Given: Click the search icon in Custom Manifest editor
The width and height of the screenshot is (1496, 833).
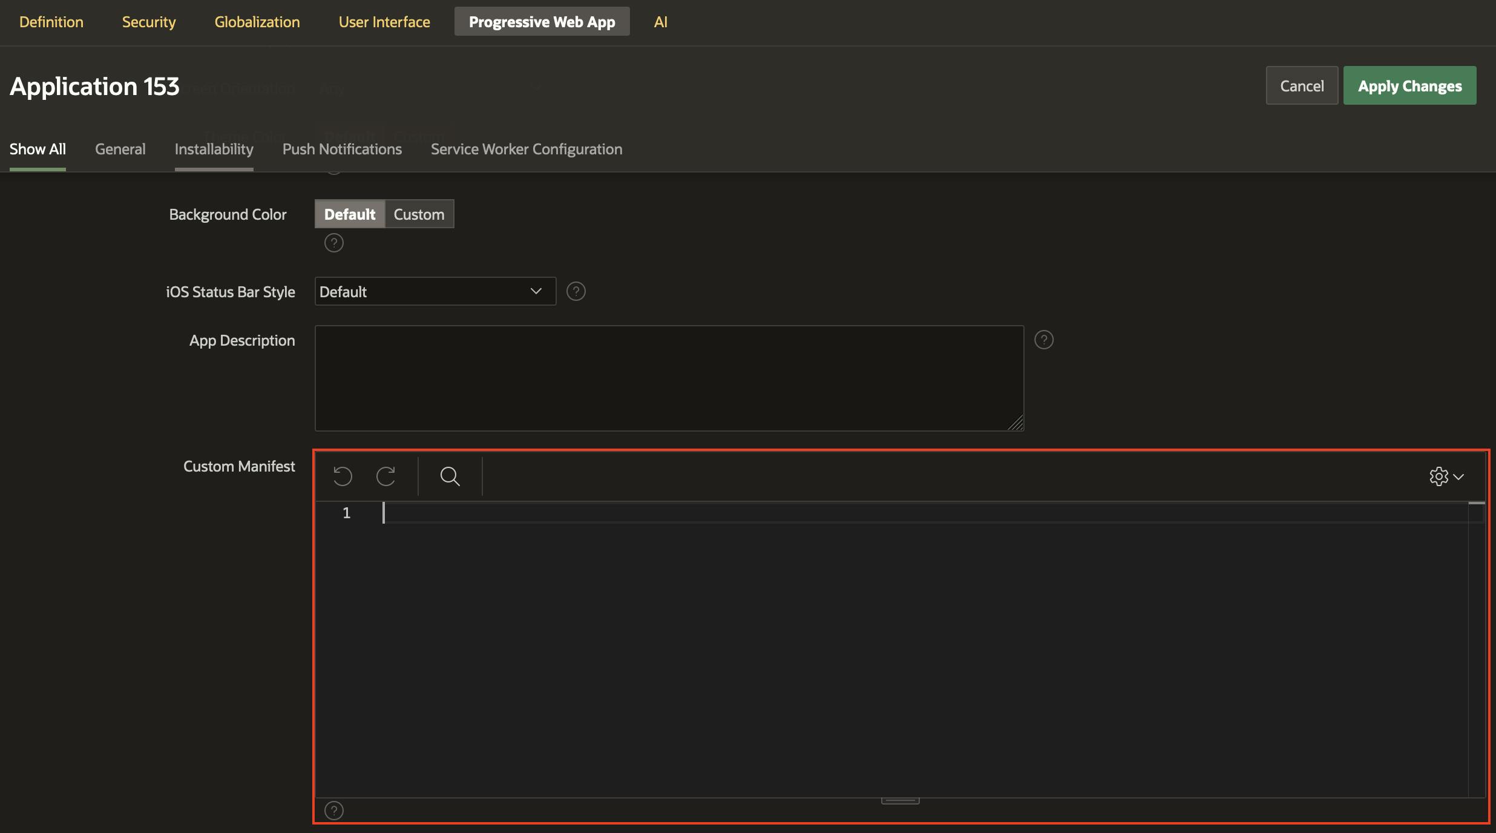Looking at the screenshot, I should [x=449, y=475].
